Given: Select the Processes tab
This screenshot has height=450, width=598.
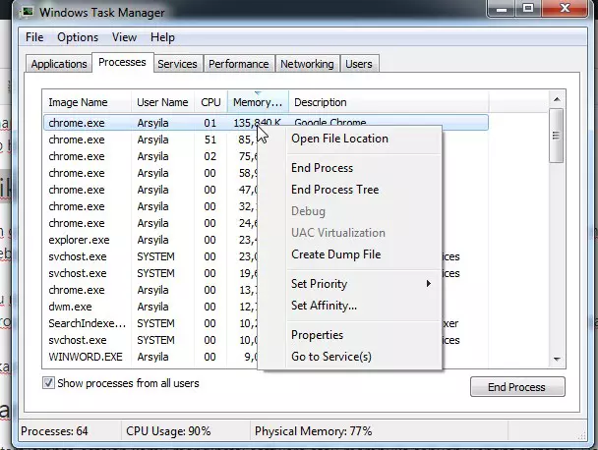Looking at the screenshot, I should [x=122, y=62].
